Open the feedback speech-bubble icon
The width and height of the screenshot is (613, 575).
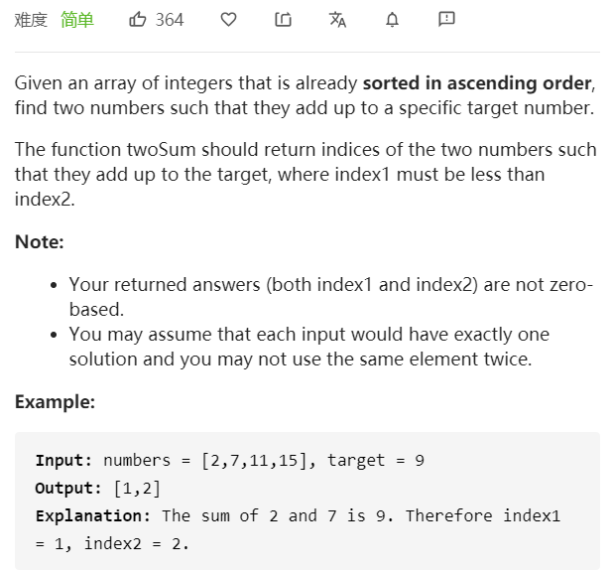click(446, 19)
